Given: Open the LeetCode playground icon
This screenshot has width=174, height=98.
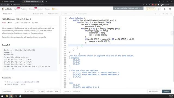Looking at the screenshot, I should click(159, 9).
